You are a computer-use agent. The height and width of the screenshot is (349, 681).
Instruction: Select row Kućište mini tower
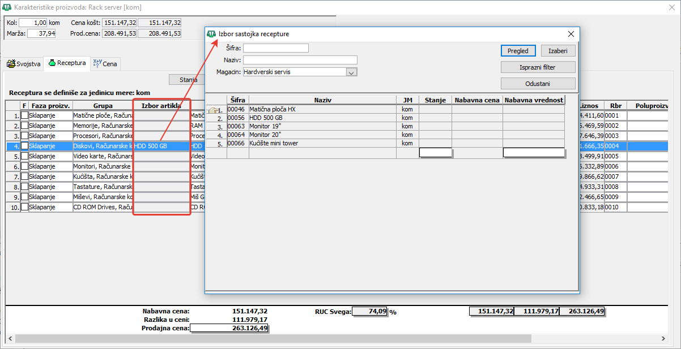[385, 143]
